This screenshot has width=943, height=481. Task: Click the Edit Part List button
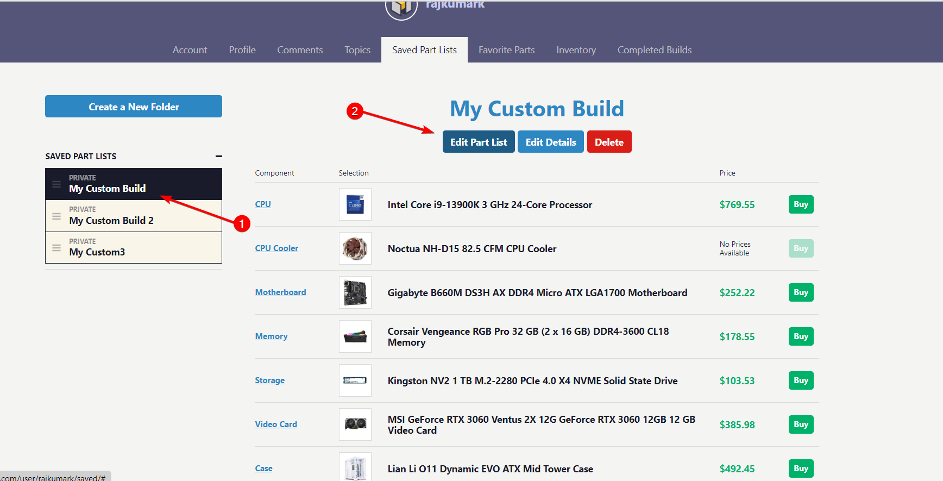click(479, 142)
